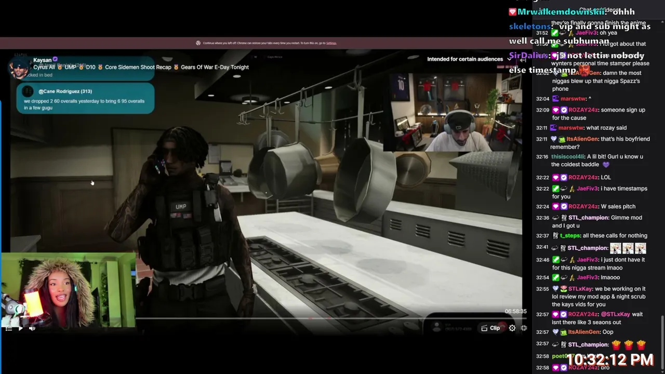This screenshot has height=374, width=665.
Task: Click the verified badge on ROZAY24z's 'W sales pitch'
Action: (x=564, y=207)
